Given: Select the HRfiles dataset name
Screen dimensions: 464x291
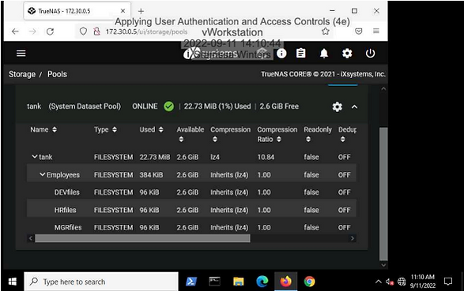Looking at the screenshot, I should click(65, 210).
